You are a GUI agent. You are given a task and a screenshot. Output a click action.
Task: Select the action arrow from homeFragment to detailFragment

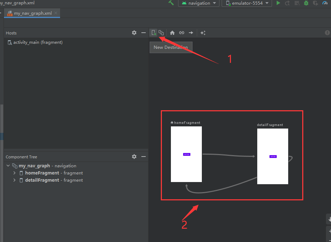tap(228, 155)
